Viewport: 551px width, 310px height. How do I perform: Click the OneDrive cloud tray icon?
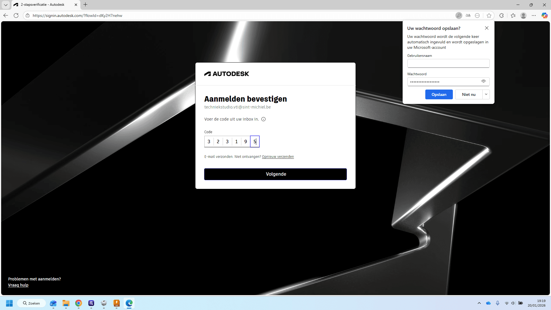point(488,303)
